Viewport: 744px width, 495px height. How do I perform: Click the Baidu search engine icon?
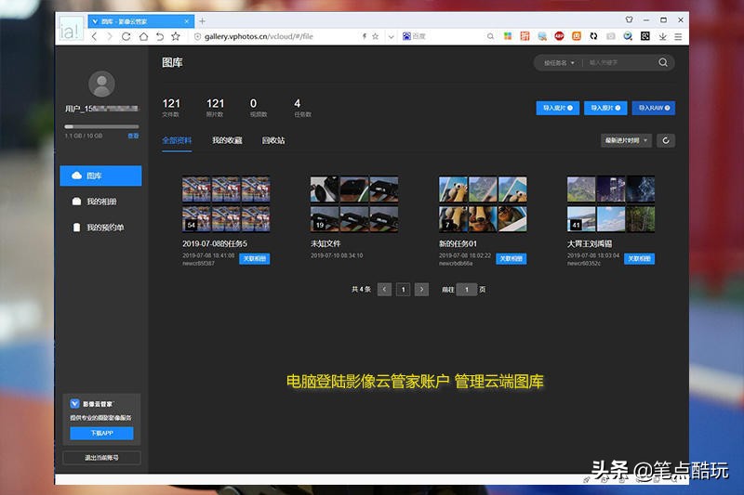click(406, 36)
